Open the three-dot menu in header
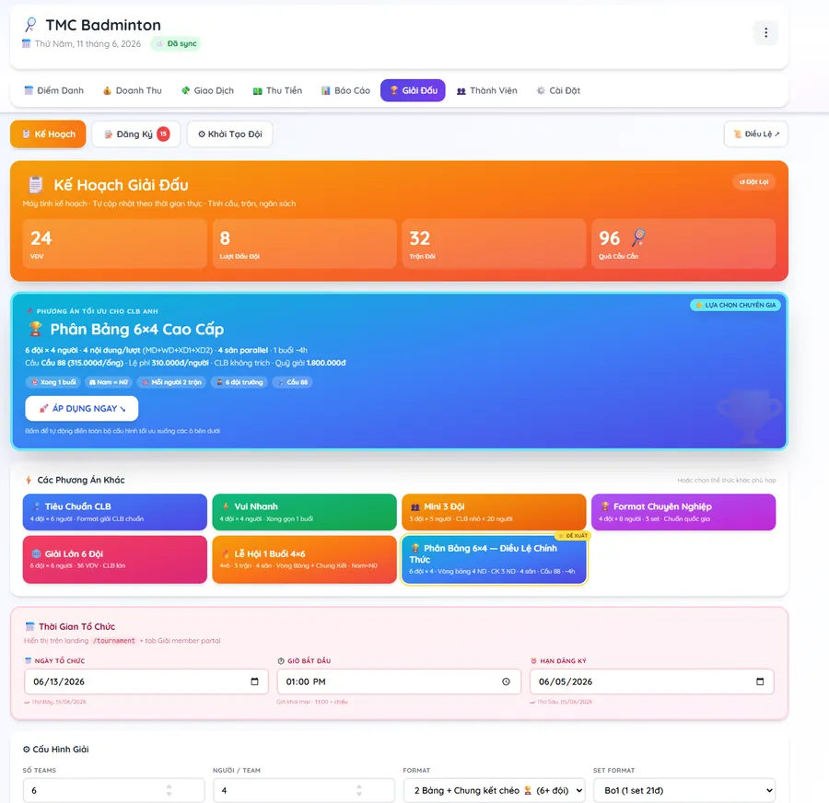Viewport: 829px width, 803px height. (765, 33)
